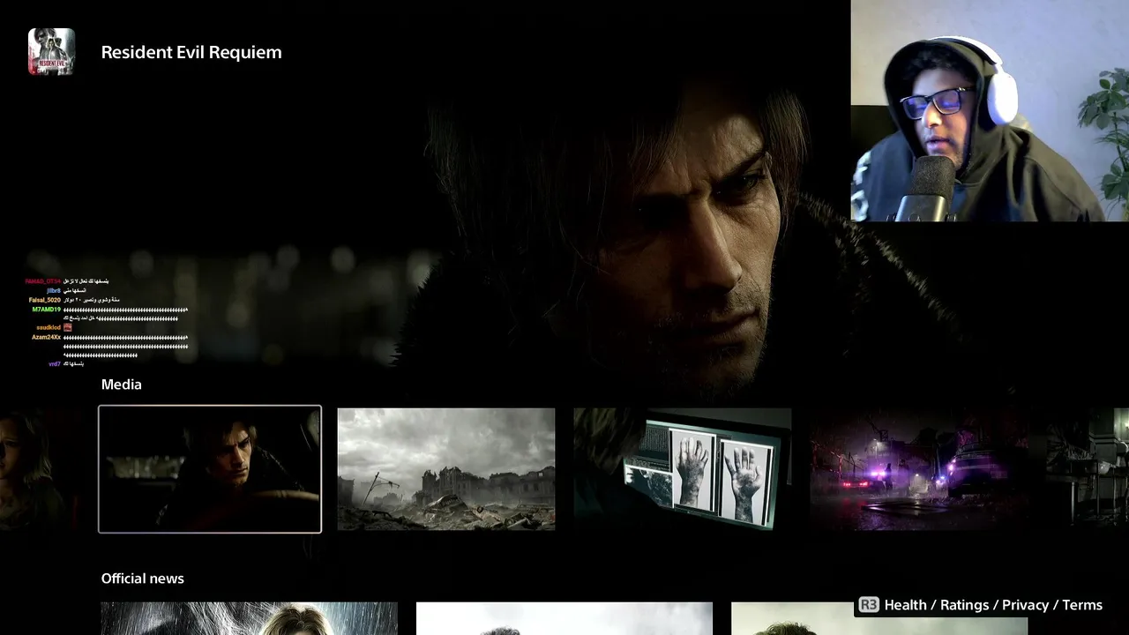Click chat username Faisal_5020
Viewport: 1129px width, 635px height.
point(45,300)
